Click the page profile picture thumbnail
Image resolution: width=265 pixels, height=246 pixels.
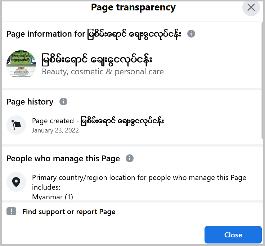21,65
